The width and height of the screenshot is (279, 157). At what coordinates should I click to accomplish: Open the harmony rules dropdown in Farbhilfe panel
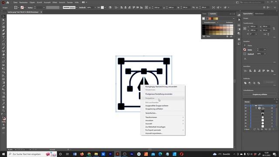pos(234,18)
